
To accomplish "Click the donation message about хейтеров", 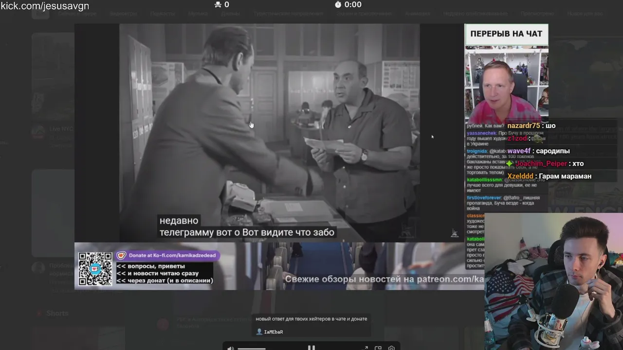I will click(311, 319).
